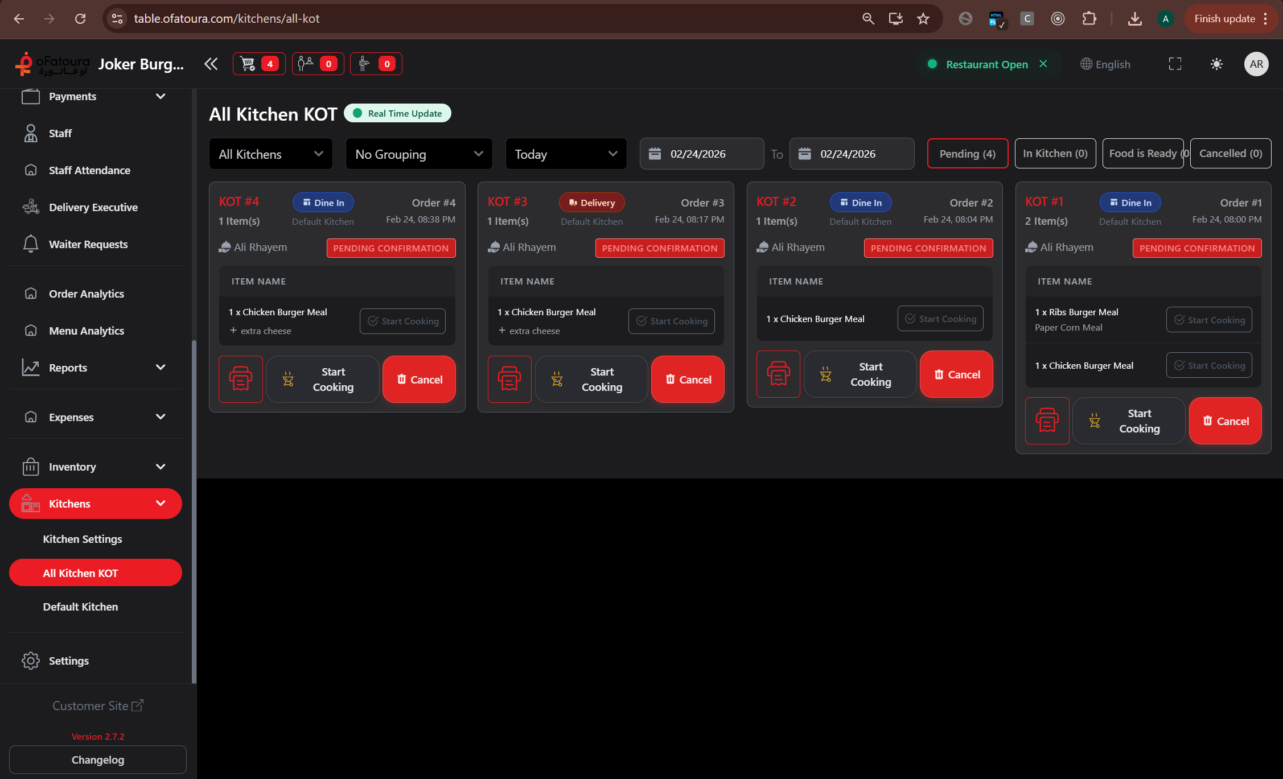Image resolution: width=1283 pixels, height=779 pixels.
Task: Open the Kitchen Settings submenu item
Action: tap(83, 539)
